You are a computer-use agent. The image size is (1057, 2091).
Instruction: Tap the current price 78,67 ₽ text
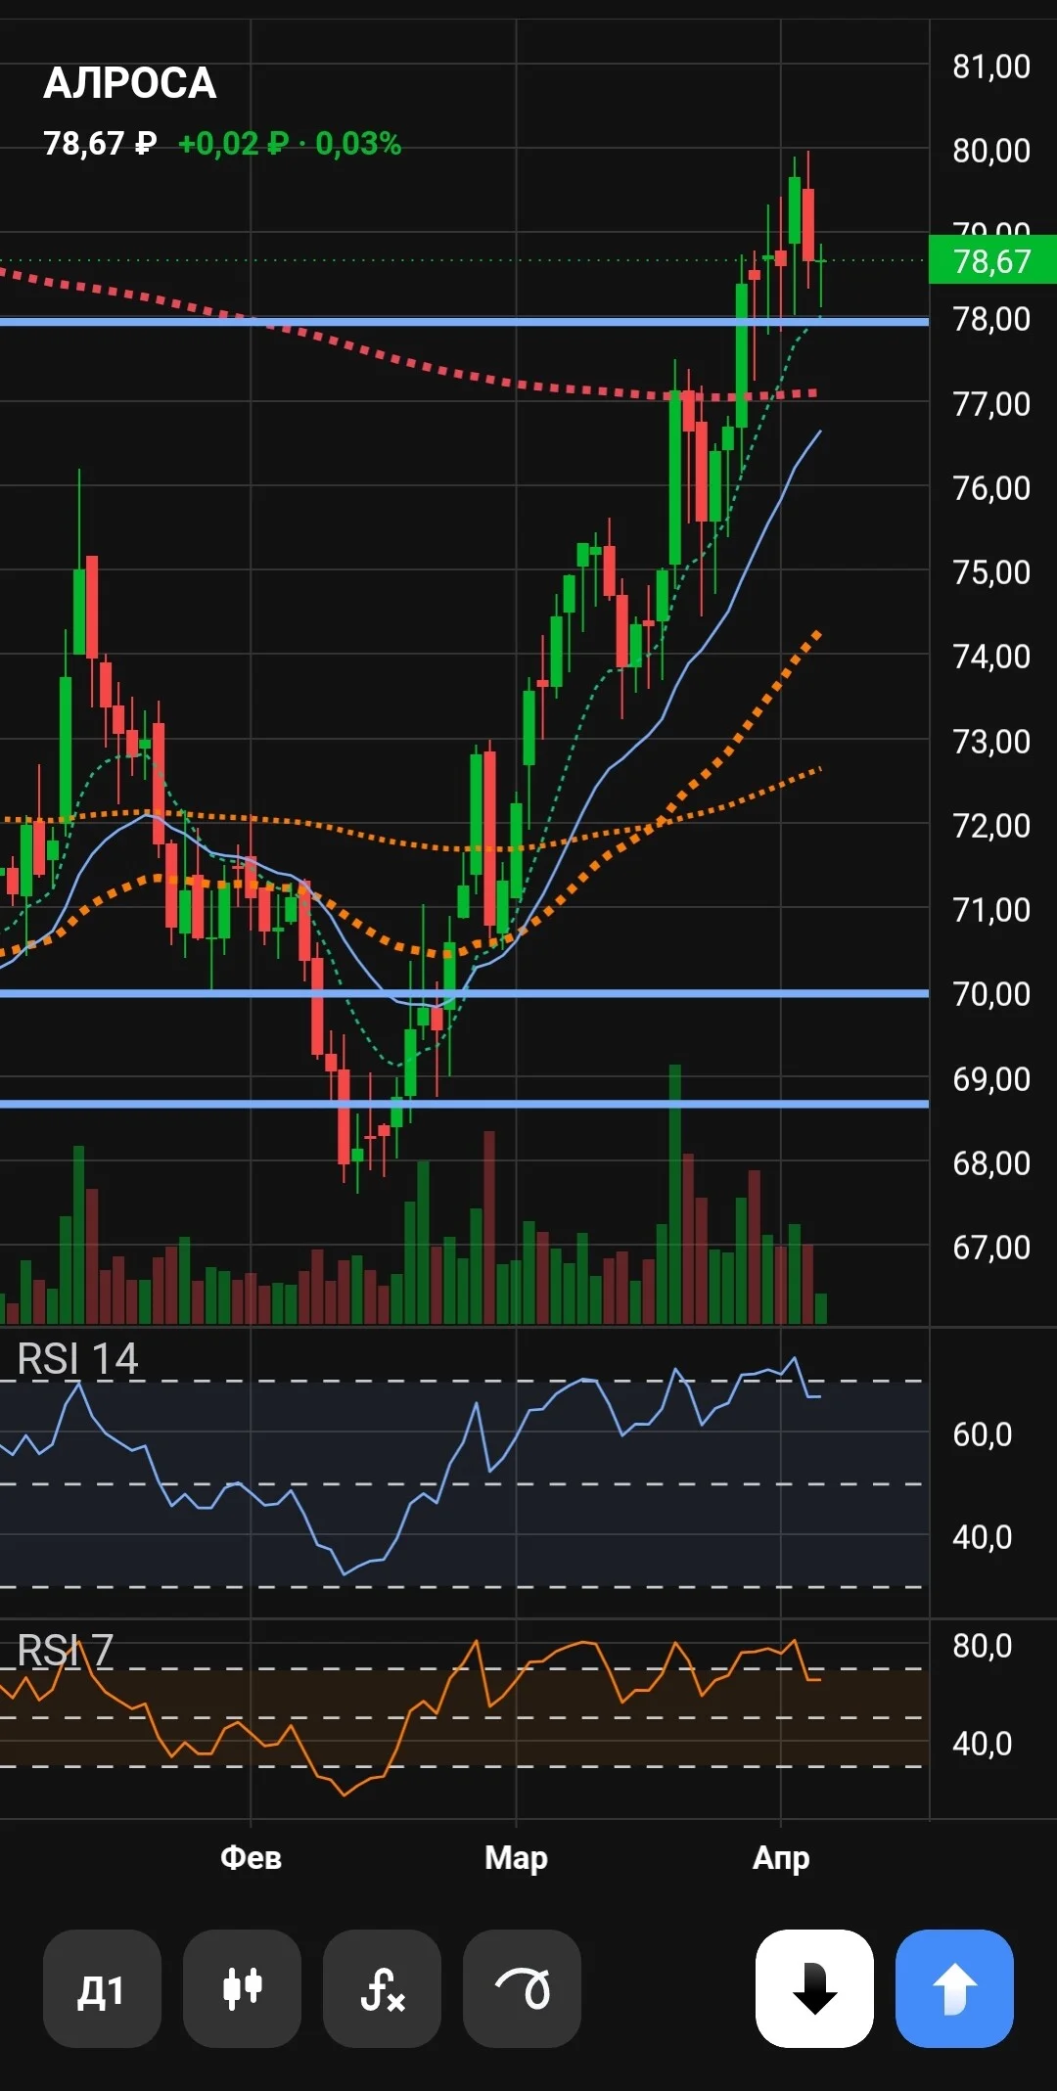pyautogui.click(x=100, y=144)
